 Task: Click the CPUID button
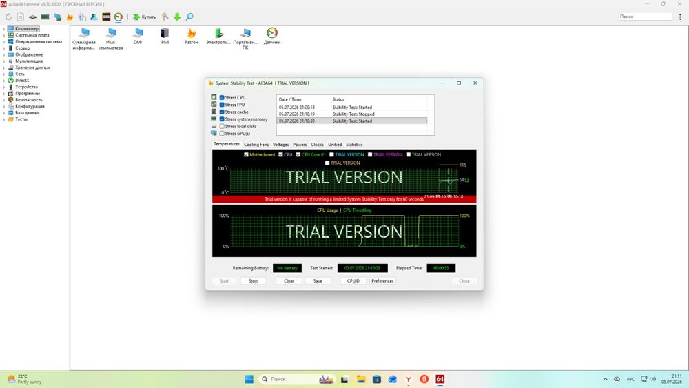(x=353, y=281)
